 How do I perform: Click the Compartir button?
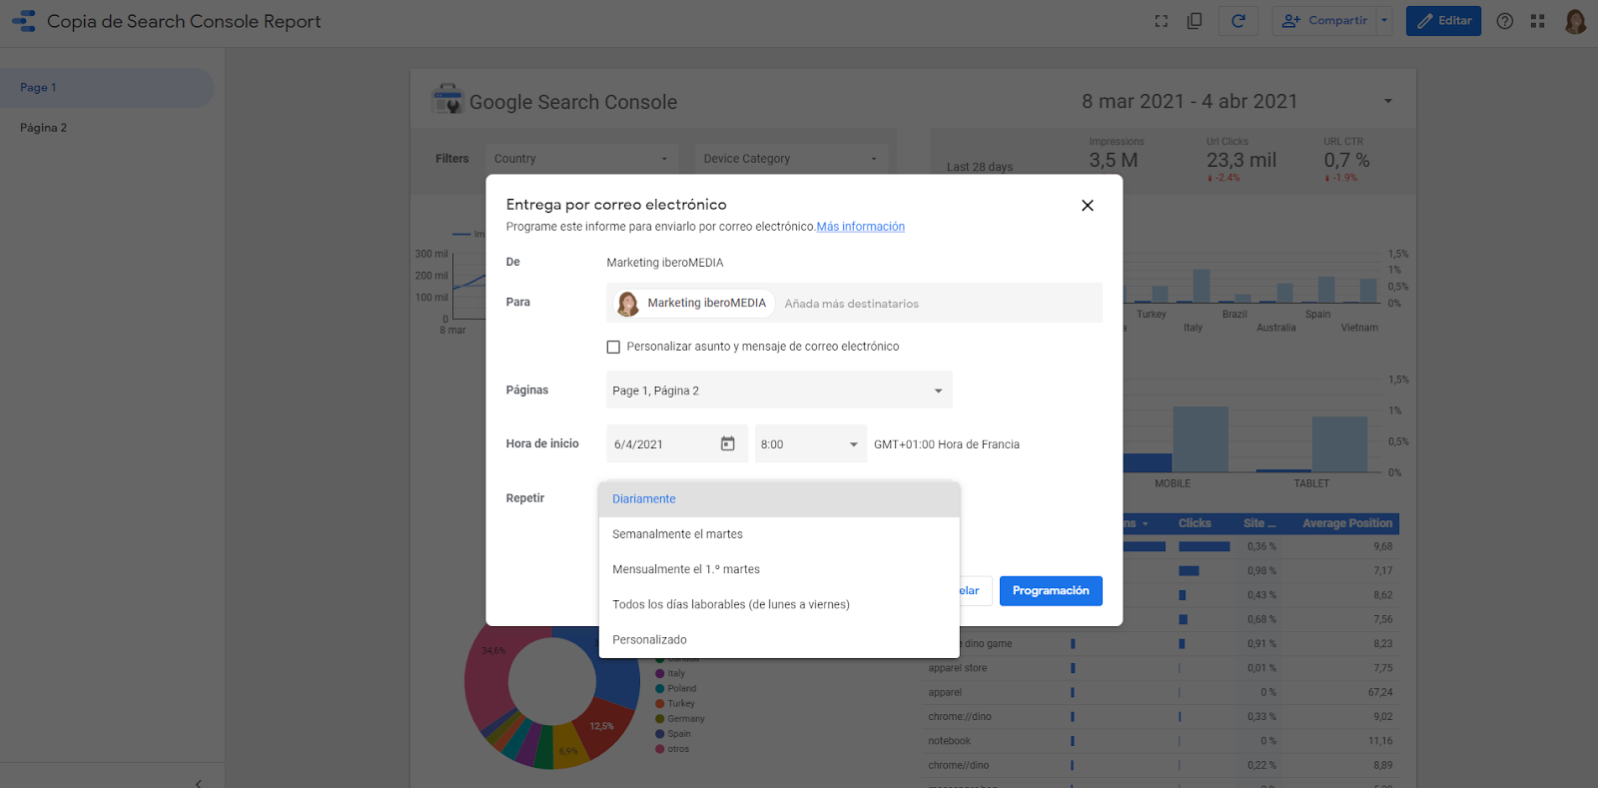pos(1324,21)
